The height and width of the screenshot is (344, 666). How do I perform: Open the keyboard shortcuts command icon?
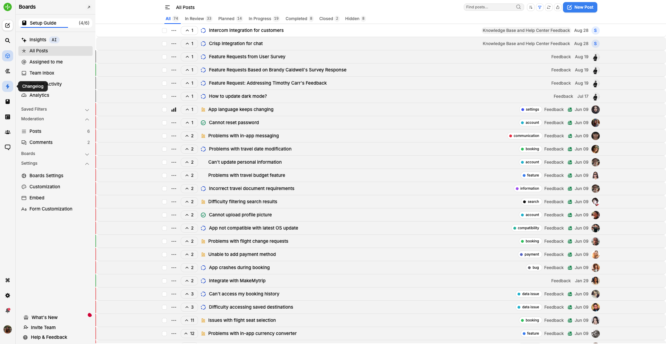(x=8, y=280)
